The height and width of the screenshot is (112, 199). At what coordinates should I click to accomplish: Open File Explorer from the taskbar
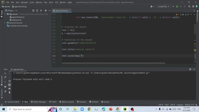[75, 109]
